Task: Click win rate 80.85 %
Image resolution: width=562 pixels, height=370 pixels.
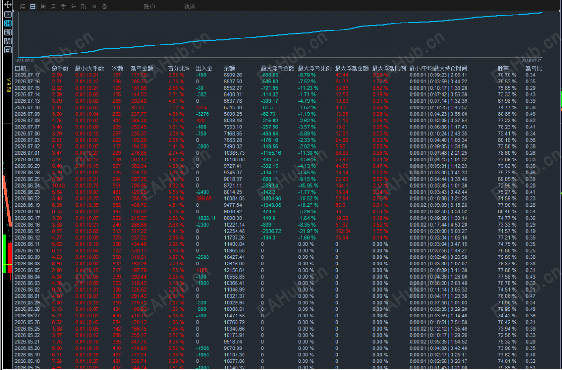Action: 507,114
